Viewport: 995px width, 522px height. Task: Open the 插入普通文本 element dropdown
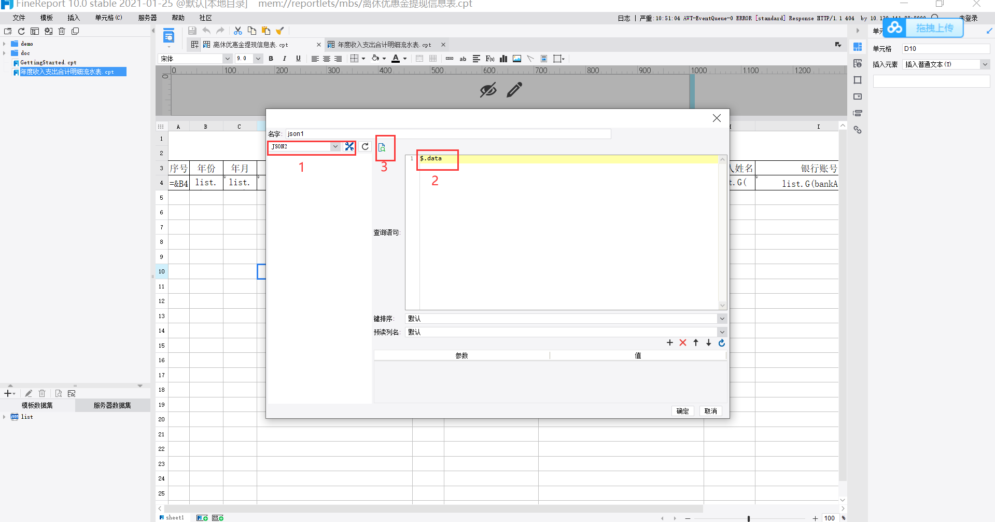pyautogui.click(x=985, y=64)
